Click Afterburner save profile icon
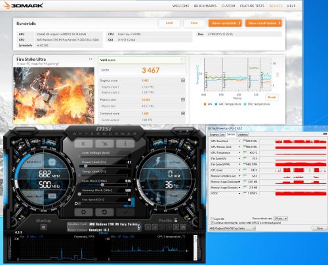The width and height of the screenshot is (328, 265). click(183, 227)
